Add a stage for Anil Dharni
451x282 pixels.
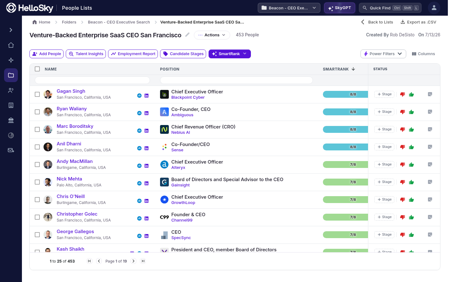coord(384,147)
